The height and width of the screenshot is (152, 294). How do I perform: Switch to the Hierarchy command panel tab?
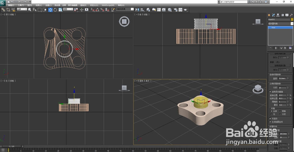[x=278, y=15]
